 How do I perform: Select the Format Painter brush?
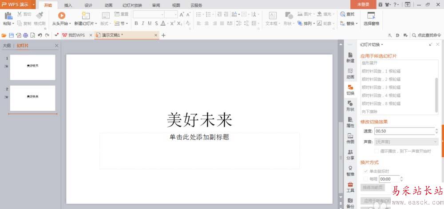pos(40,15)
